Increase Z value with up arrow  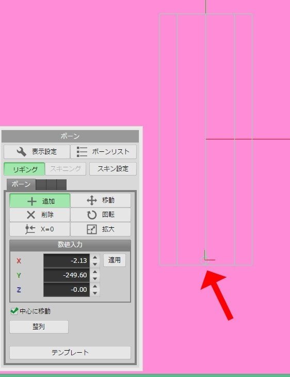tap(95, 286)
